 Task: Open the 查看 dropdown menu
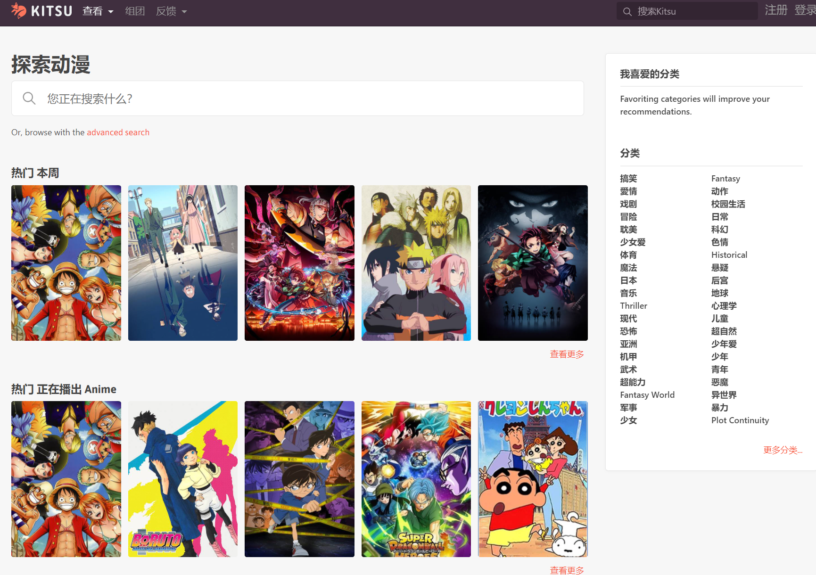coord(98,11)
